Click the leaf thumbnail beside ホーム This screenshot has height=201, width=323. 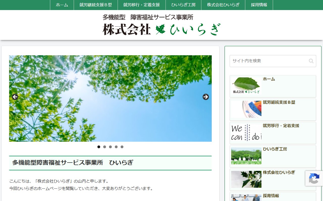246,85
